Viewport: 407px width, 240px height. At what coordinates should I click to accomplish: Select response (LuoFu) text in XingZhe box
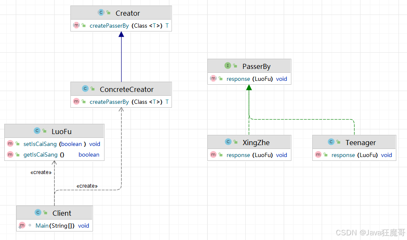(x=250, y=155)
